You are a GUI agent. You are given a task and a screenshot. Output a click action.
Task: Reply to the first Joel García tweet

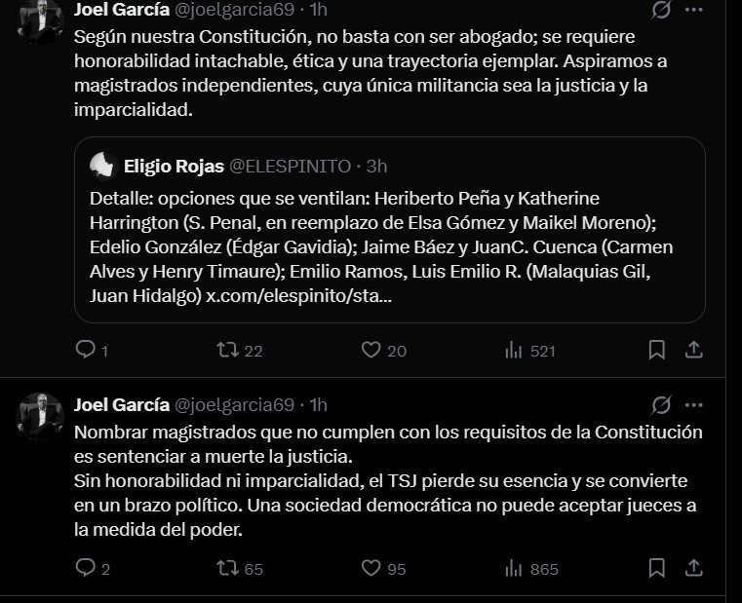[x=86, y=350]
